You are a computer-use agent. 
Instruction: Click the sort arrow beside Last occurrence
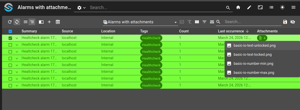(247, 31)
